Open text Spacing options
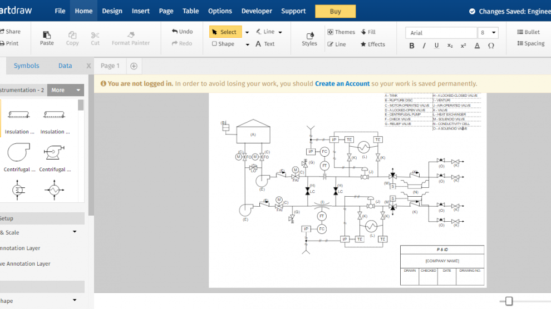 click(x=530, y=43)
